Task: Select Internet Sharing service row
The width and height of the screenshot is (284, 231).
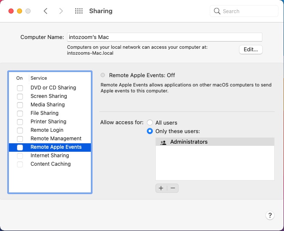Action: (x=50, y=156)
